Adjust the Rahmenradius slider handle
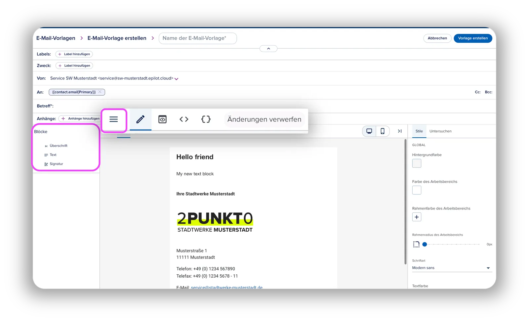 pos(425,244)
